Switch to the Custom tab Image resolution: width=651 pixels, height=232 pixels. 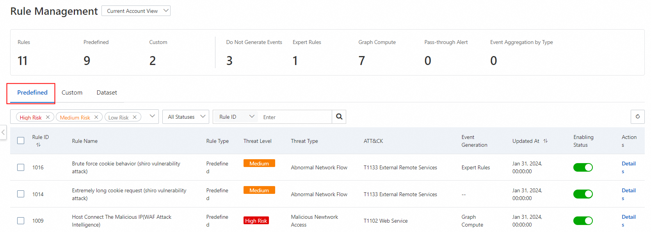tap(72, 93)
